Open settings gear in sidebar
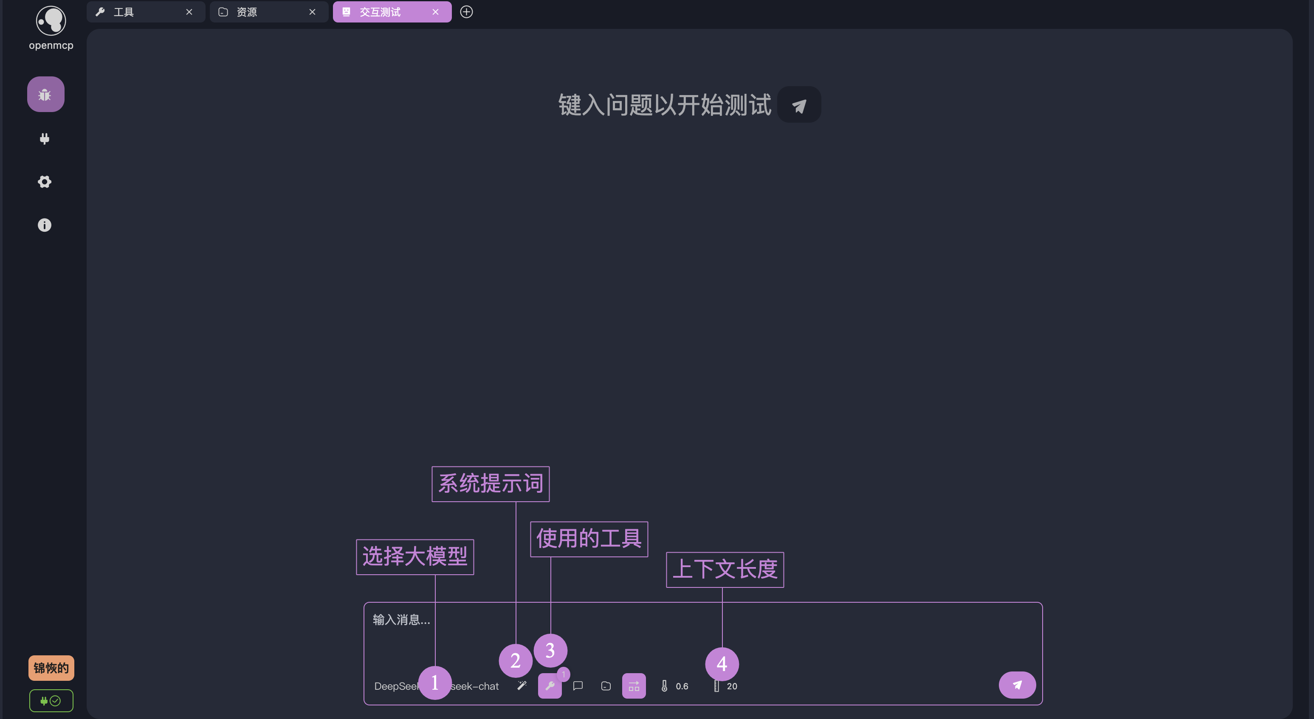This screenshot has width=1314, height=719. click(x=45, y=182)
